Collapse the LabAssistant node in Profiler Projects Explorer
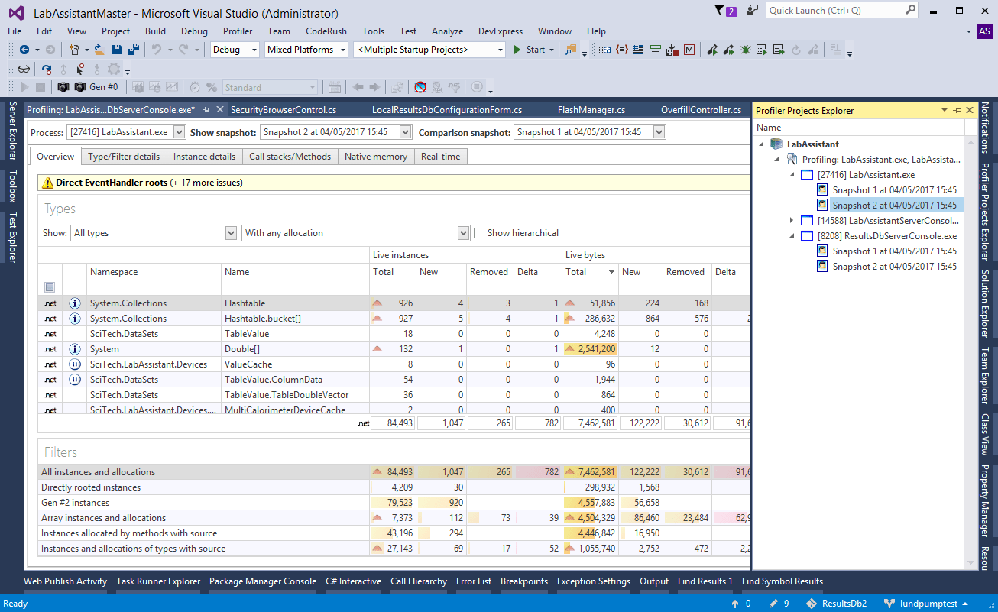 pyautogui.click(x=760, y=142)
